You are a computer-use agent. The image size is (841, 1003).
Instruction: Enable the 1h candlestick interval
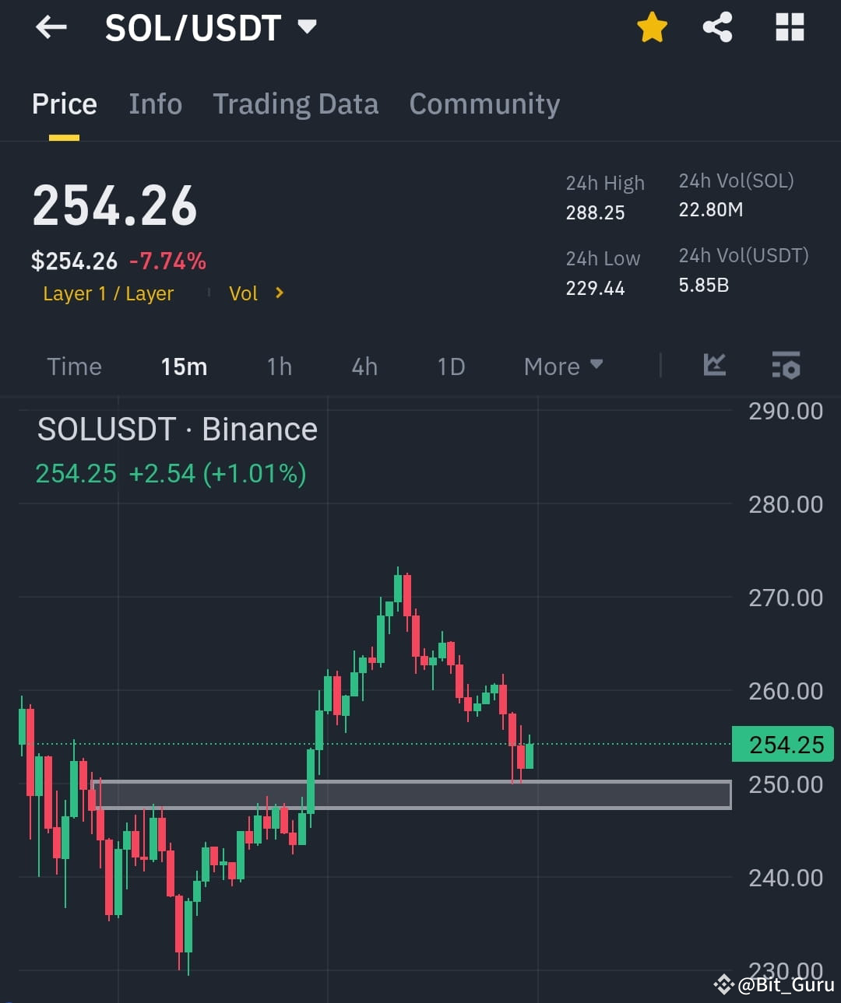coord(279,366)
